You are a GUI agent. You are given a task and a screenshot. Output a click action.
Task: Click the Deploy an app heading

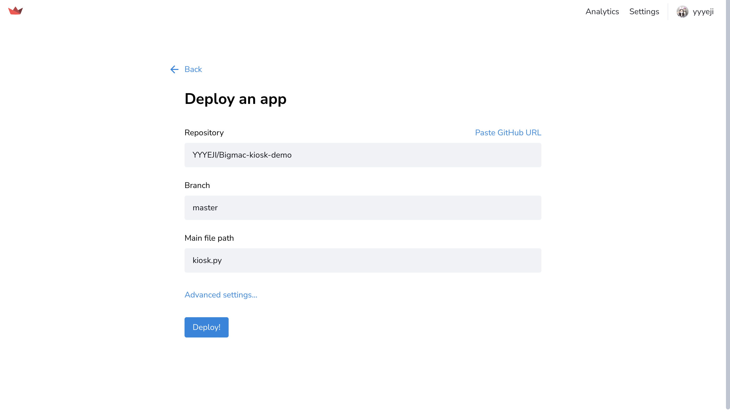tap(235, 99)
